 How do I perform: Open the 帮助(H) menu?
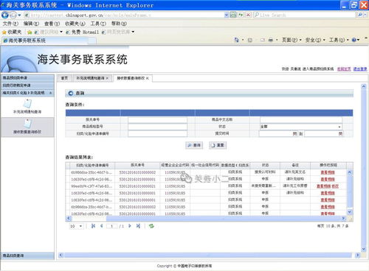pos(119,24)
